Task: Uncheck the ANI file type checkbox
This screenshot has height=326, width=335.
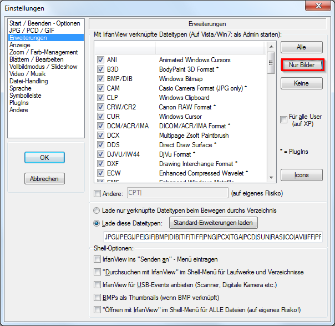Action: click(x=100, y=59)
